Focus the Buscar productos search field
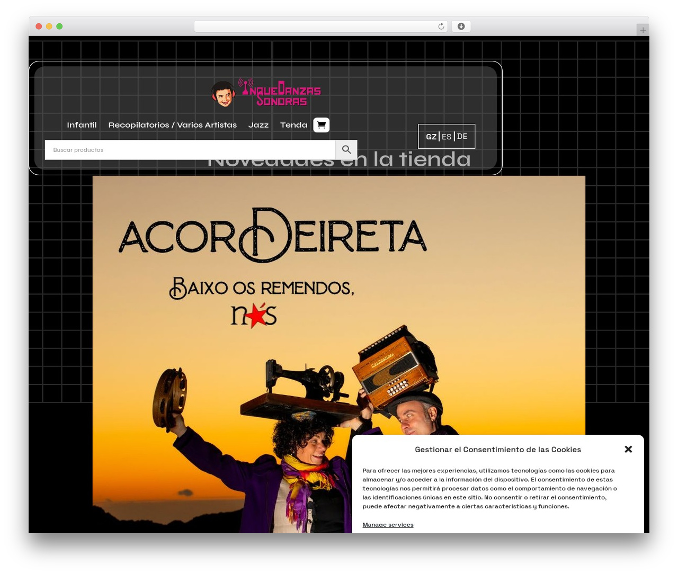Image resolution: width=678 pixels, height=574 pixels. [190, 150]
